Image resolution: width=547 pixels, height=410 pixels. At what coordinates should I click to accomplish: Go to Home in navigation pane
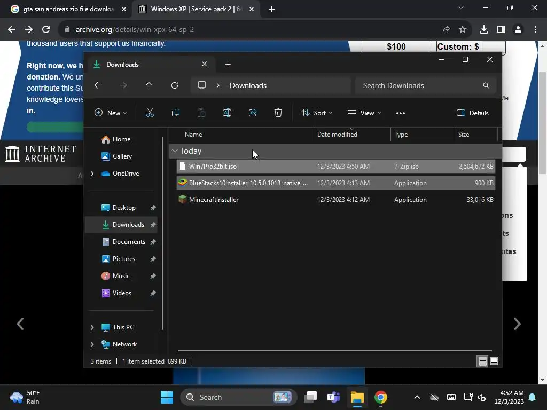point(121,139)
